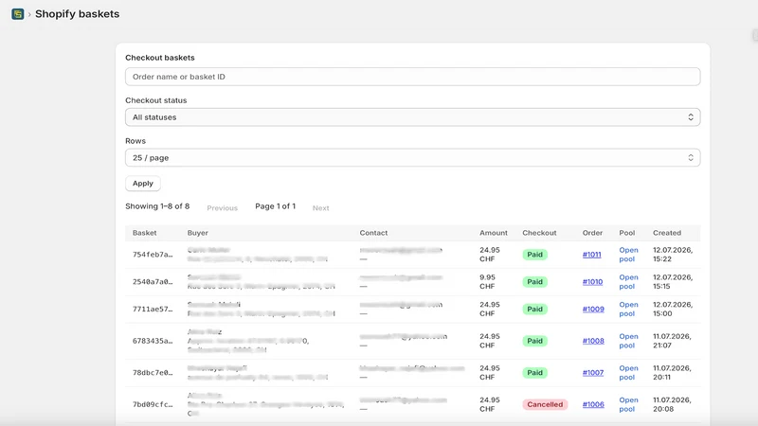Click the Checkout baskets heading
Image resolution: width=758 pixels, height=426 pixels.
click(x=160, y=58)
